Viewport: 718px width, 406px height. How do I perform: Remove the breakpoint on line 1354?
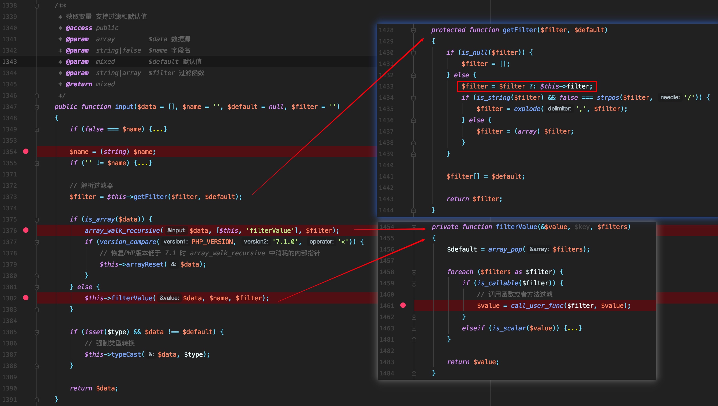click(x=26, y=152)
